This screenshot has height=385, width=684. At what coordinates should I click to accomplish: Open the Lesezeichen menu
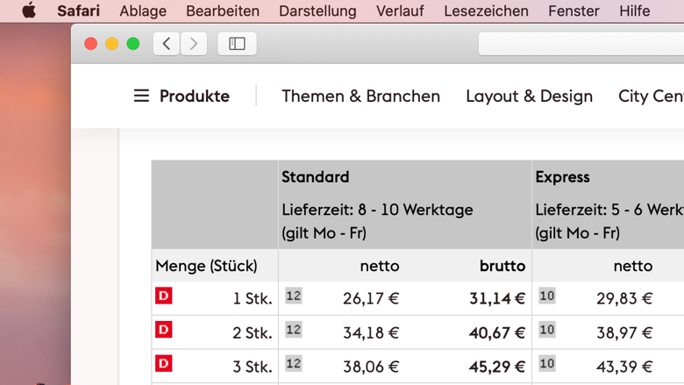pyautogui.click(x=486, y=11)
